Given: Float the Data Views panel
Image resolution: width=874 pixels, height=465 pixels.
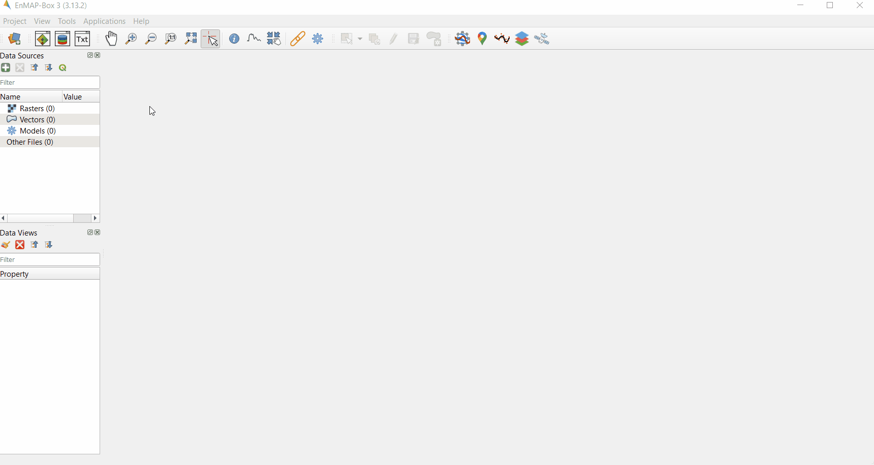Looking at the screenshot, I should [90, 233].
